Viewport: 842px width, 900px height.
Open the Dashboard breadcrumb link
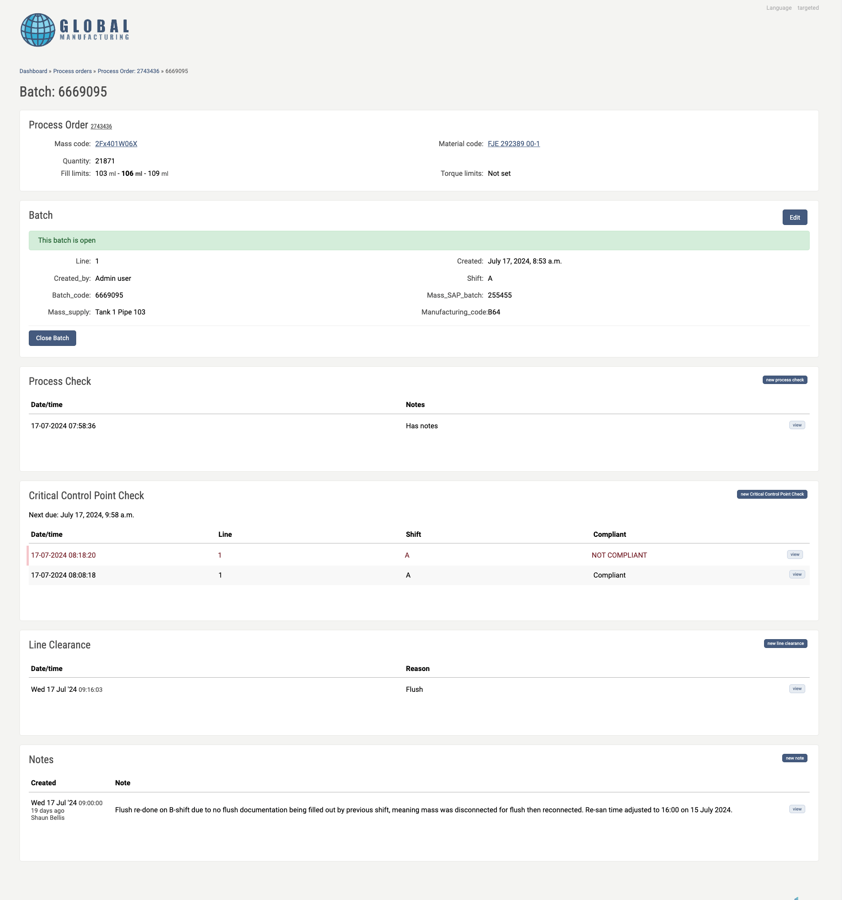(33, 71)
